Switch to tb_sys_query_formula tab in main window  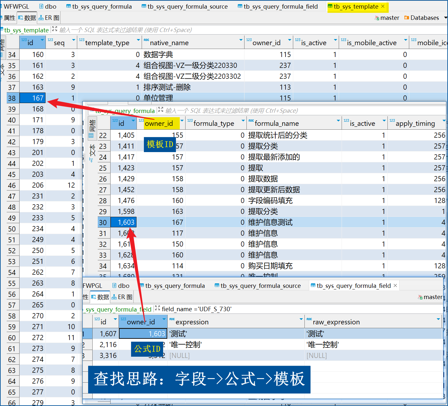tap(99, 6)
